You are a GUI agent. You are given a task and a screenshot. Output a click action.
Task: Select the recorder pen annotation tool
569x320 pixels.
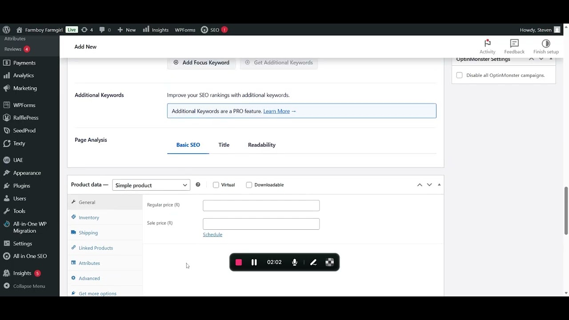coord(313,262)
